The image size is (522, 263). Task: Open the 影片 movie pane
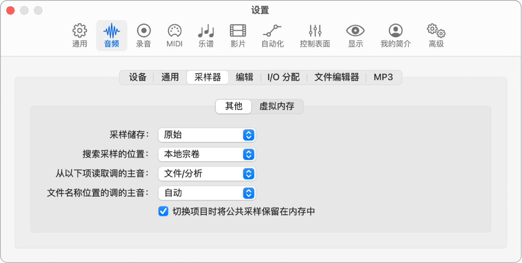[238, 35]
